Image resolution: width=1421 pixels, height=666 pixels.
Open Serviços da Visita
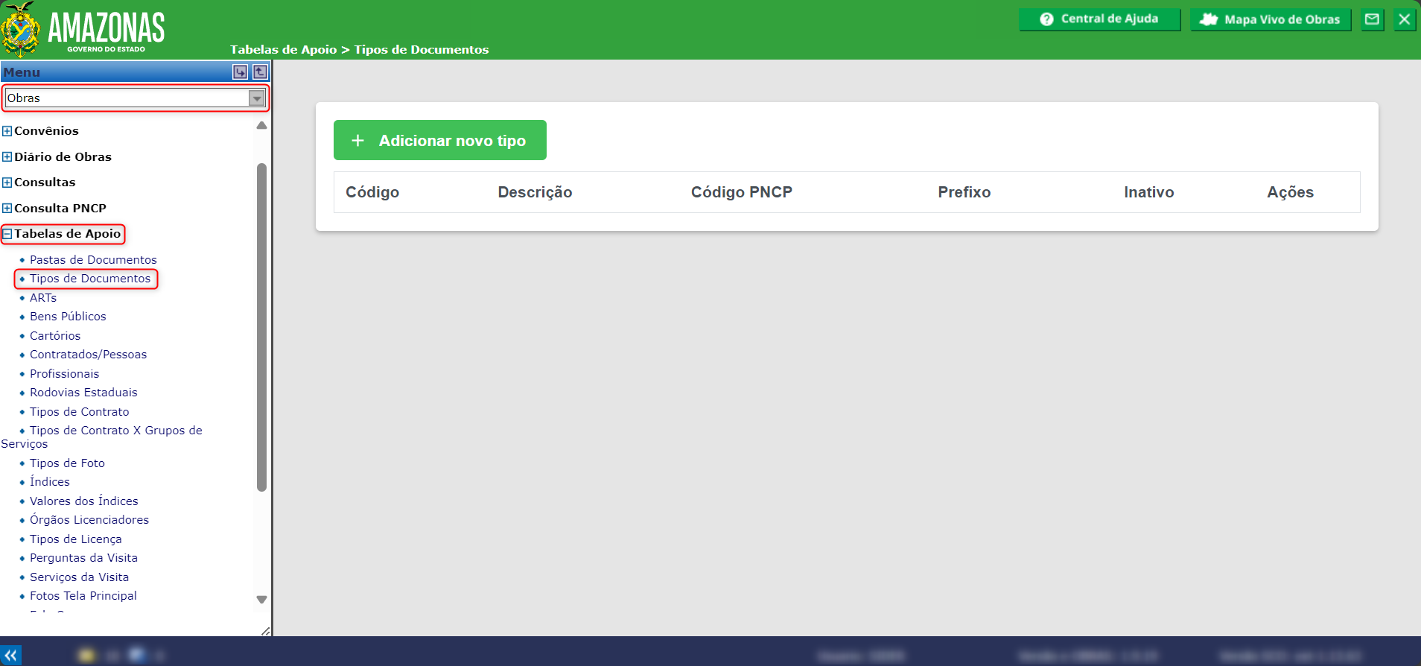click(x=79, y=577)
